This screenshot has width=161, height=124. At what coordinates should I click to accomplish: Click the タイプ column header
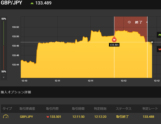pyautogui.click(x=7, y=109)
